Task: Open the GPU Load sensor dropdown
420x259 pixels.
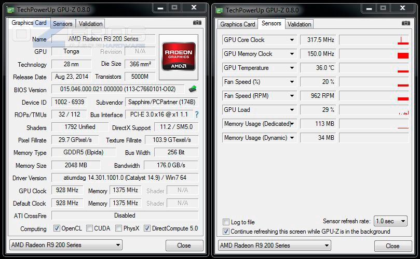Action: (292, 110)
